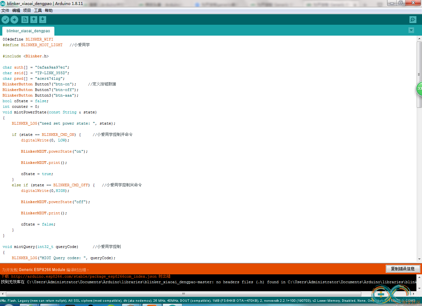422x306 pixels.
Task: Click the char auth[] "0afaa9aa97ec" line
Action: (36, 67)
